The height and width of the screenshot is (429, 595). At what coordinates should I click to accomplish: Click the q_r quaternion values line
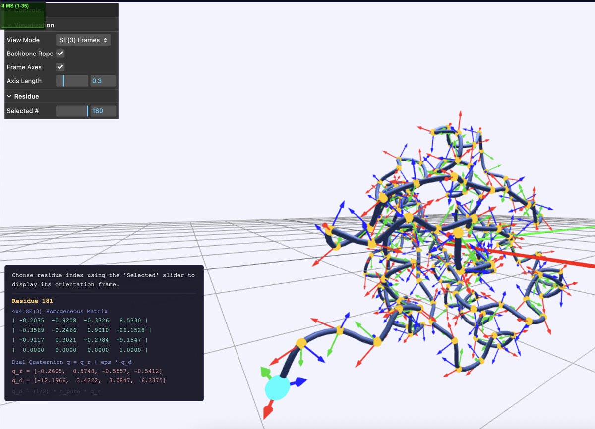87,371
